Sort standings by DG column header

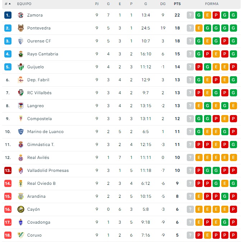pyautogui.click(x=163, y=4)
